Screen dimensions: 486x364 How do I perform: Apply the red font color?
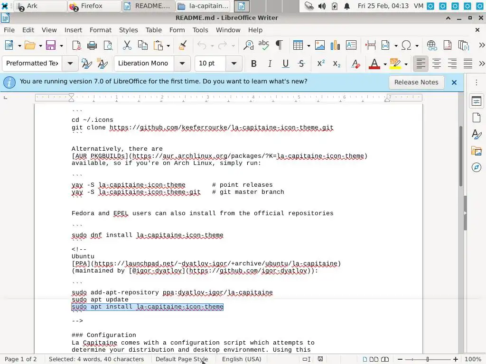coord(374,64)
